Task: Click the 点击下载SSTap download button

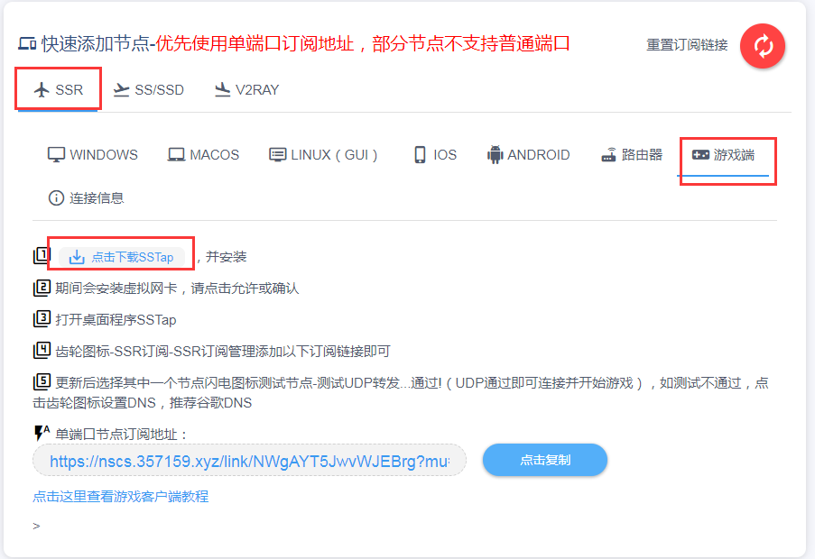Action: (x=122, y=257)
